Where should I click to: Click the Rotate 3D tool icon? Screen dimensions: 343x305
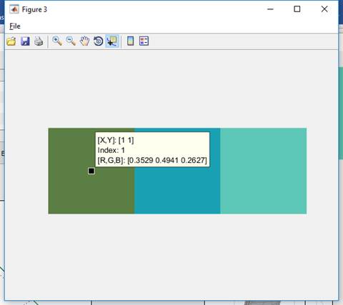[98, 41]
